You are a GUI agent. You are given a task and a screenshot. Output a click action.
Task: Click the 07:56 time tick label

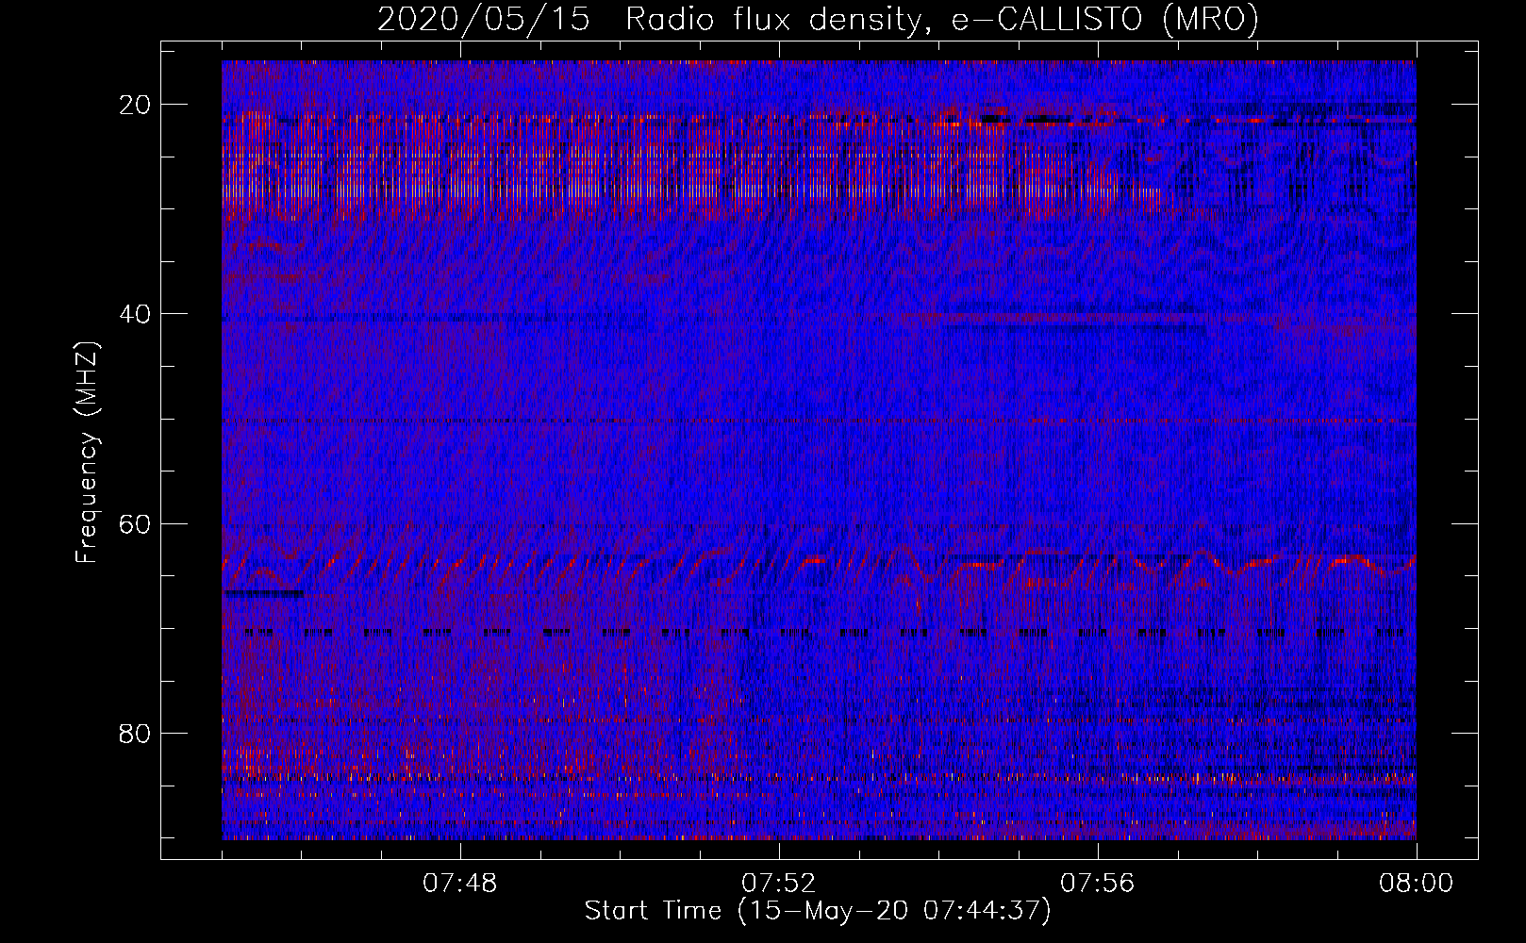point(1098,884)
